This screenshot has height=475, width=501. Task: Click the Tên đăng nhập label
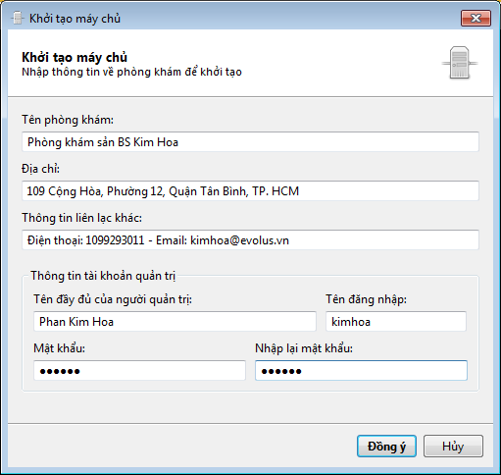pyautogui.click(x=366, y=299)
